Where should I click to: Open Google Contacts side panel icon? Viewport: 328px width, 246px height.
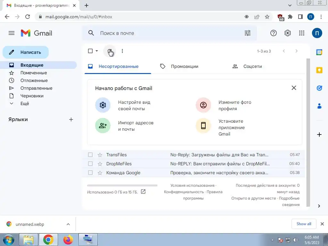[319, 106]
